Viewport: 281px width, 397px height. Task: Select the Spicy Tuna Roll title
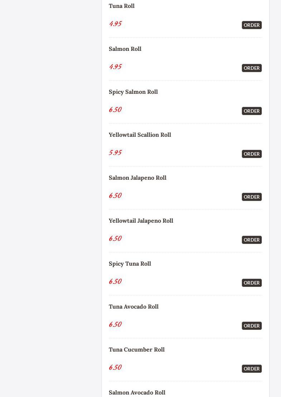pyautogui.click(x=130, y=264)
